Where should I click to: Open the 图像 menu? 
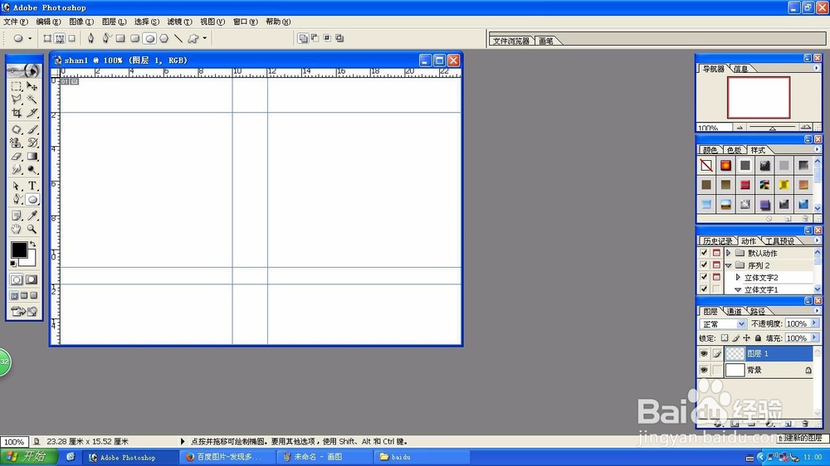tap(81, 22)
